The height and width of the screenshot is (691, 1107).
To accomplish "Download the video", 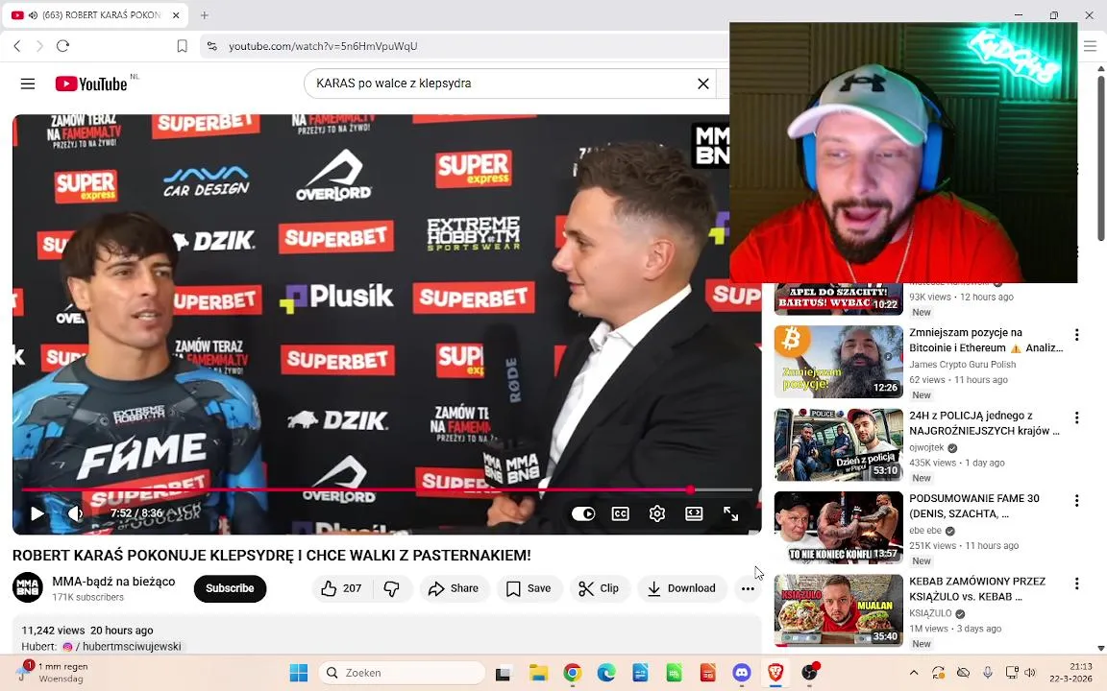I will [x=681, y=588].
